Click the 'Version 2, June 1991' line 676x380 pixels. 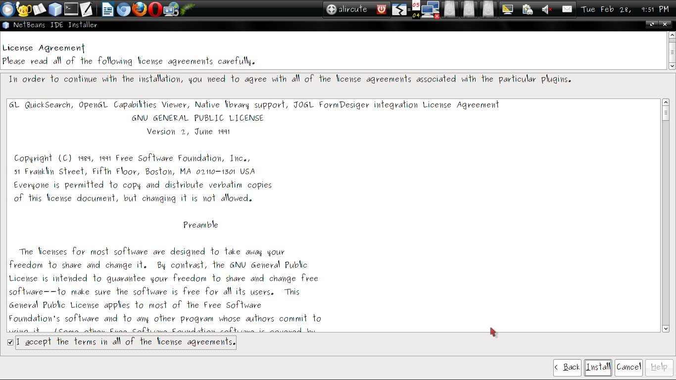[188, 132]
